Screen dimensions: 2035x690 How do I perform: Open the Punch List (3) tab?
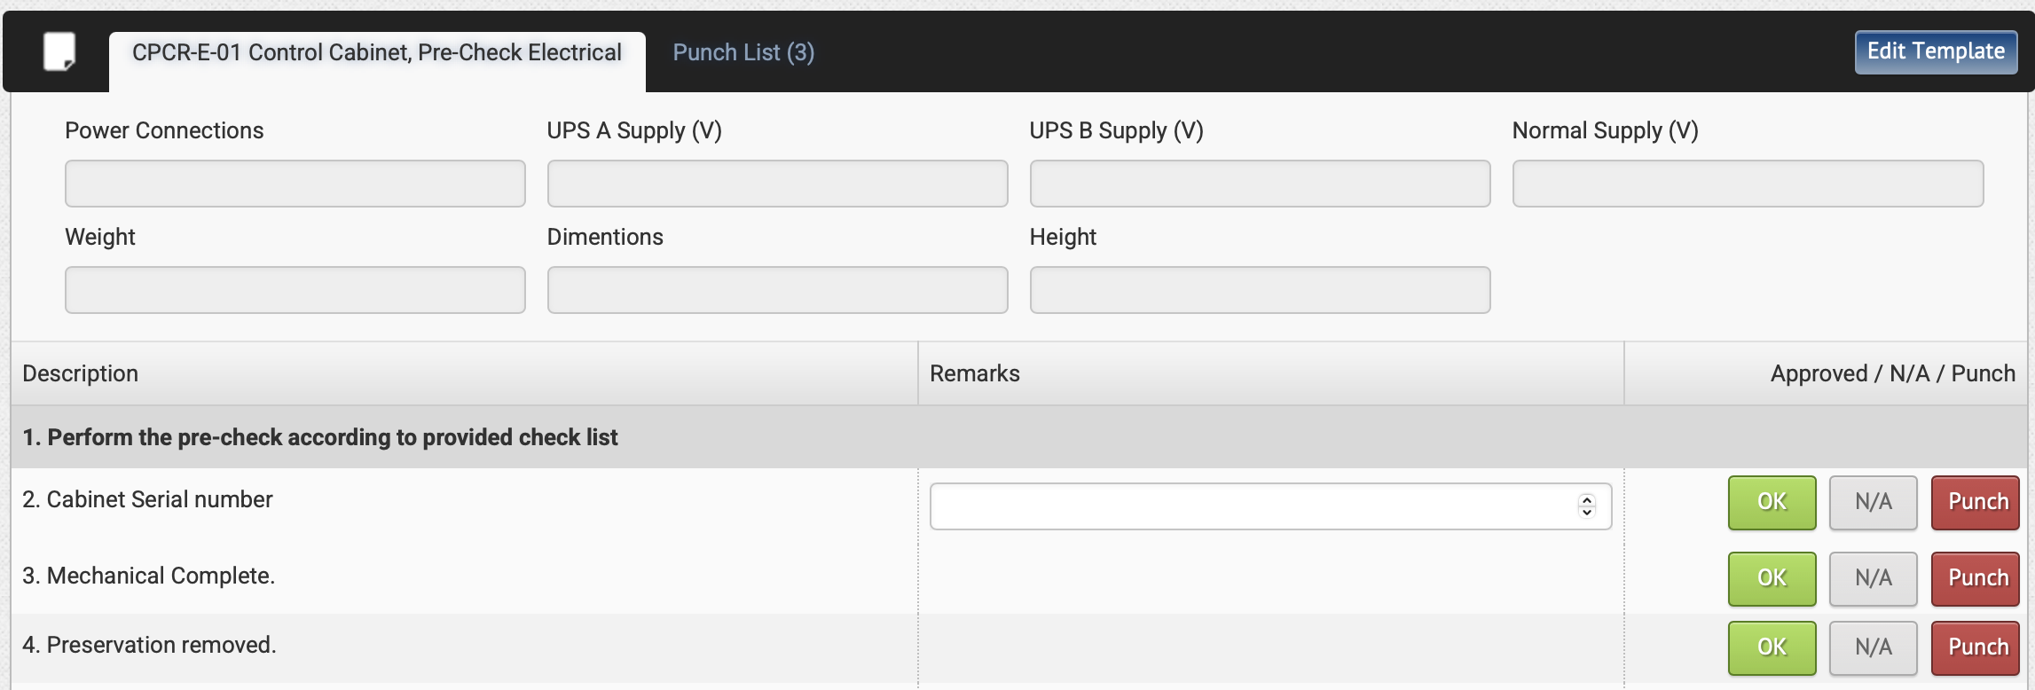[x=743, y=52]
